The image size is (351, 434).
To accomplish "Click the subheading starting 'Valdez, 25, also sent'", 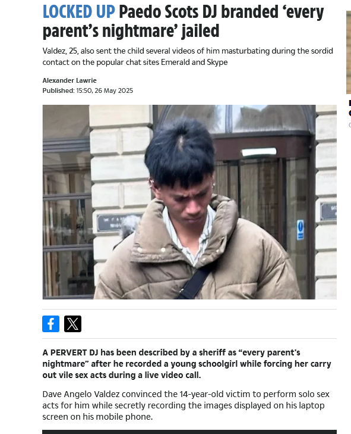I will point(188,57).
